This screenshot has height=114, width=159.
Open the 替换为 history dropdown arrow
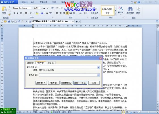pyautogui.click(x=99, y=75)
